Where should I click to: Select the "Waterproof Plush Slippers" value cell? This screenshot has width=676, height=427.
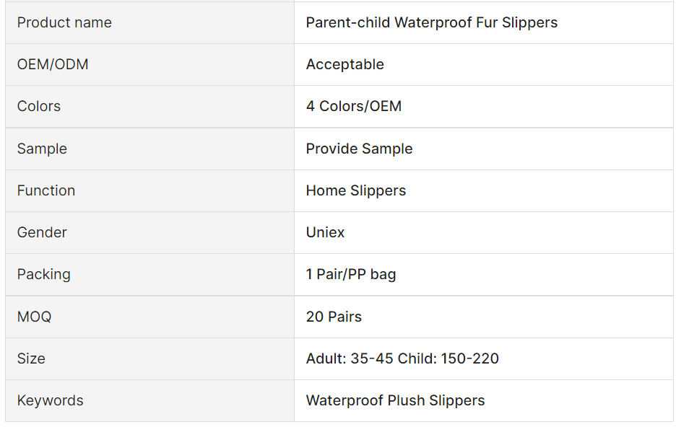[395, 400]
